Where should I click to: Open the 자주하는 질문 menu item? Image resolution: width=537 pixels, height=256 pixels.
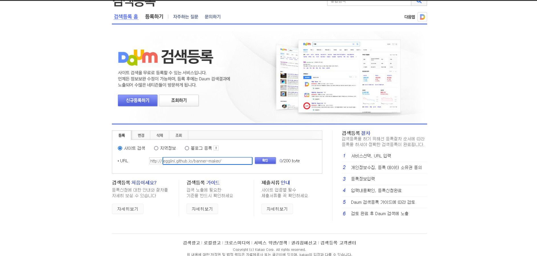186,17
